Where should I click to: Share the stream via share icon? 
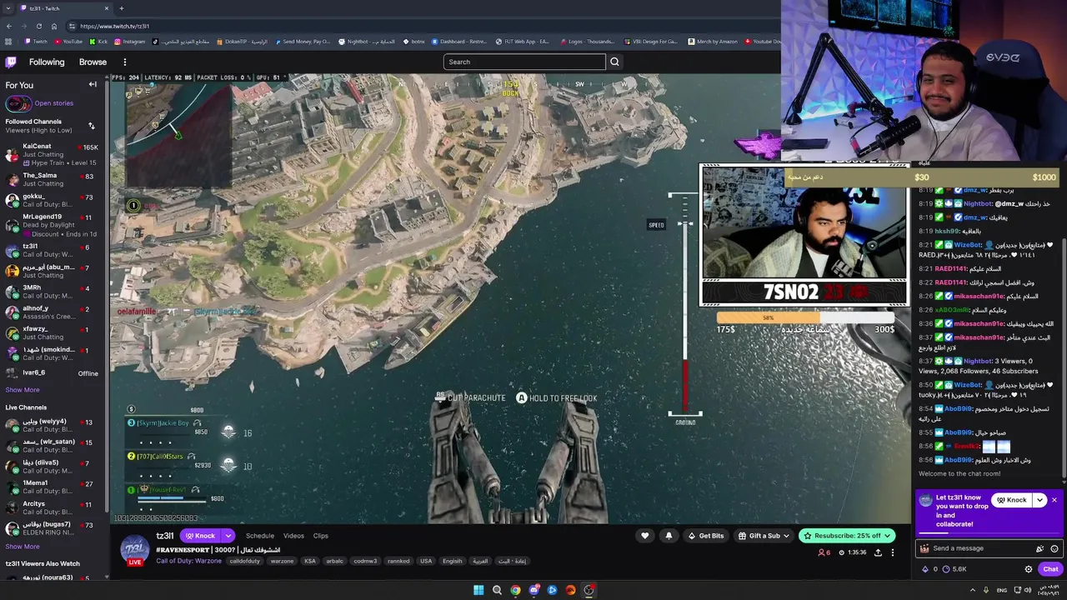click(878, 552)
